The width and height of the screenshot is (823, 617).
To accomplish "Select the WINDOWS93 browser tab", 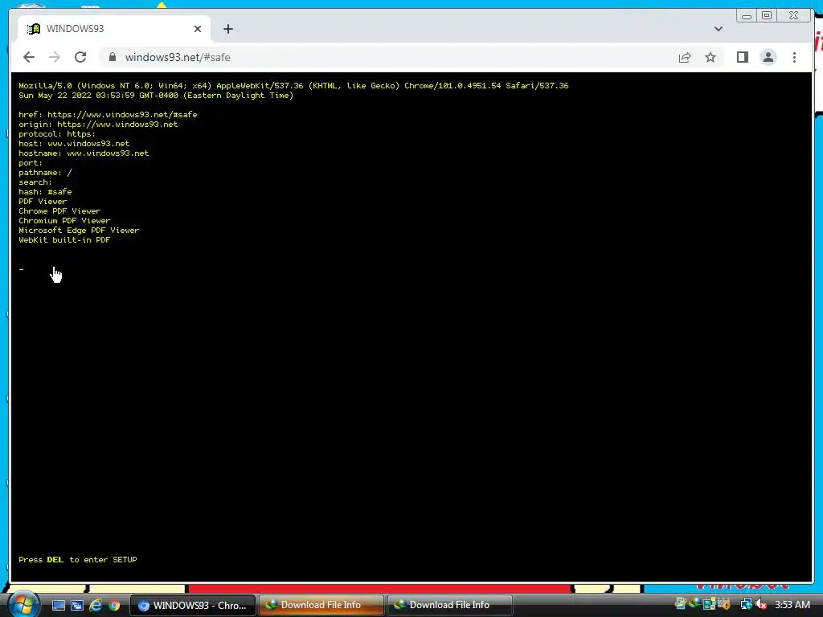I will [x=114, y=29].
